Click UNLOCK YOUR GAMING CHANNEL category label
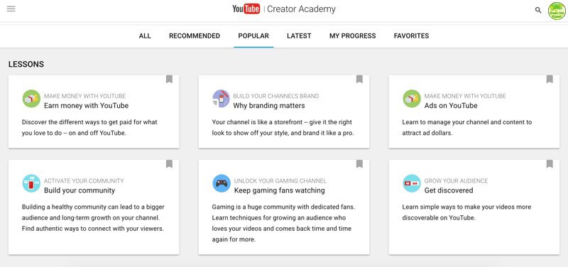The image size is (568, 267). pyautogui.click(x=280, y=181)
